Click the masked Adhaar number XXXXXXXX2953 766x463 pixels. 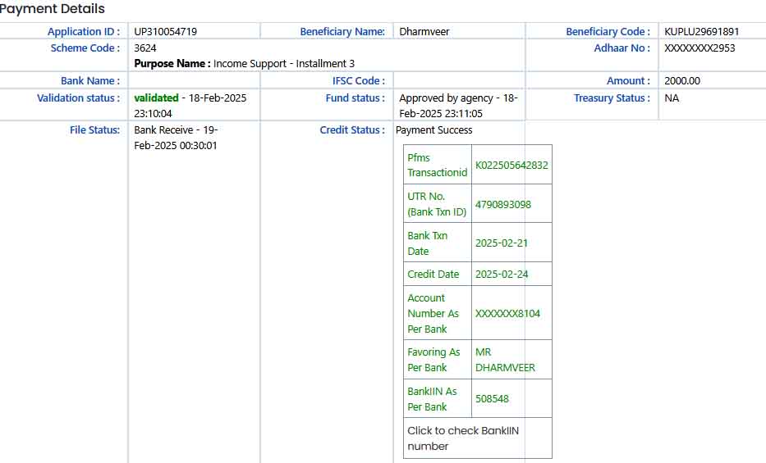[699, 48]
